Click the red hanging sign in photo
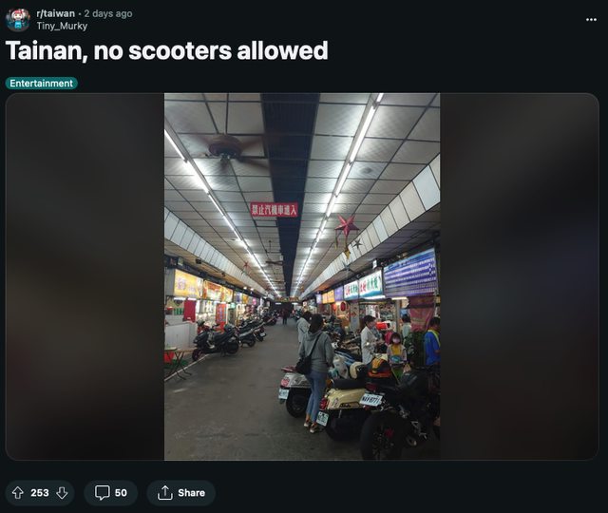Viewport: 608px width, 513px height. pyautogui.click(x=275, y=210)
